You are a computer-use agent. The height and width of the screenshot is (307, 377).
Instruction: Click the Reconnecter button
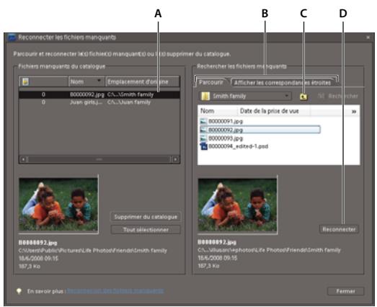click(339, 229)
